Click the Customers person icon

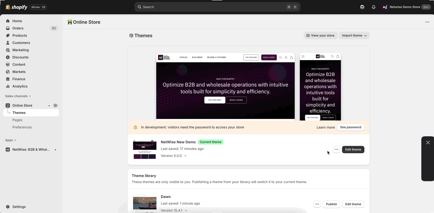tap(8, 43)
